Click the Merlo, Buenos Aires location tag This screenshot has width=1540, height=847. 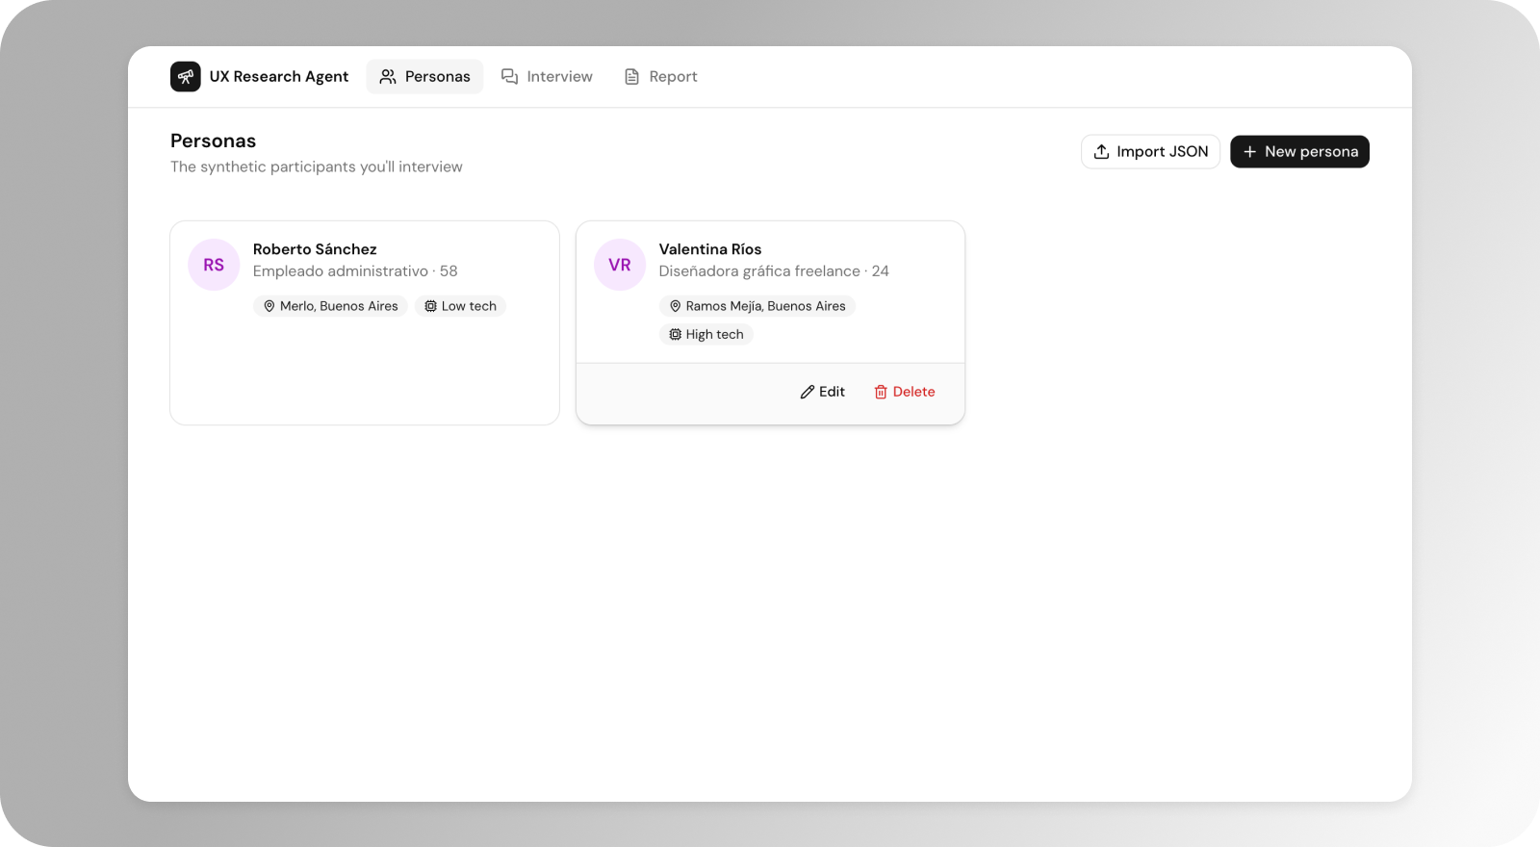click(330, 306)
